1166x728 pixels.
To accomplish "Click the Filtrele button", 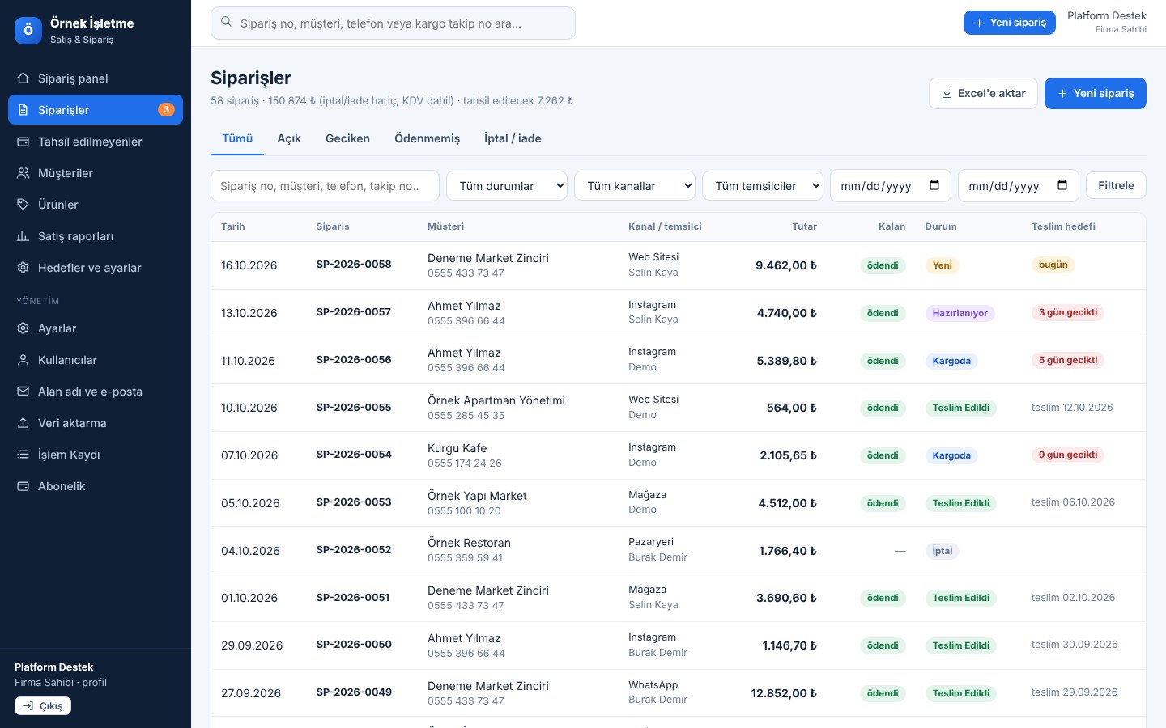I will [1116, 185].
